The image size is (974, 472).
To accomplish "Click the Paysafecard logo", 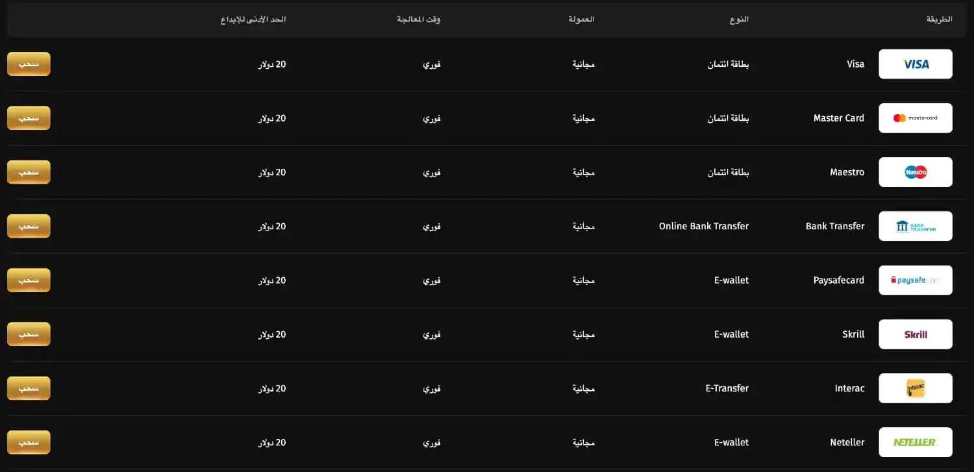I will pos(915,280).
